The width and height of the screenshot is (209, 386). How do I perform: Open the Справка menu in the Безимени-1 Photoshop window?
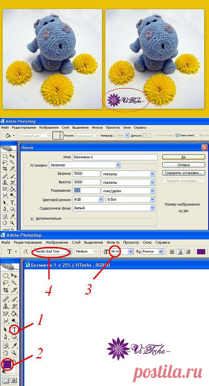[x=163, y=242]
